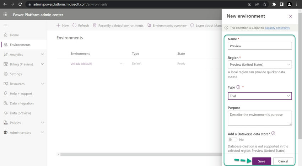Go to Home in the sidebar
Viewport: 302px width, 166px height.
(14, 35)
